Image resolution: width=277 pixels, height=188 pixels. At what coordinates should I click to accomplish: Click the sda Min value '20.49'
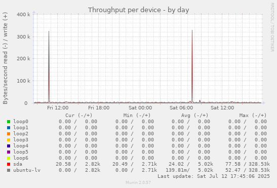pyautogui.click(x=120, y=164)
